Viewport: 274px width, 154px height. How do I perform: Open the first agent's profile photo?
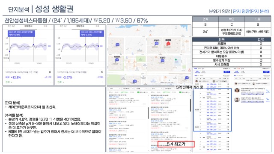(x=237, y=91)
